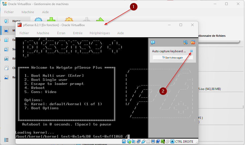The width and height of the screenshot is (245, 145).
Task: Dismiss the Auto capture keyboard notification
Action: [x=191, y=51]
